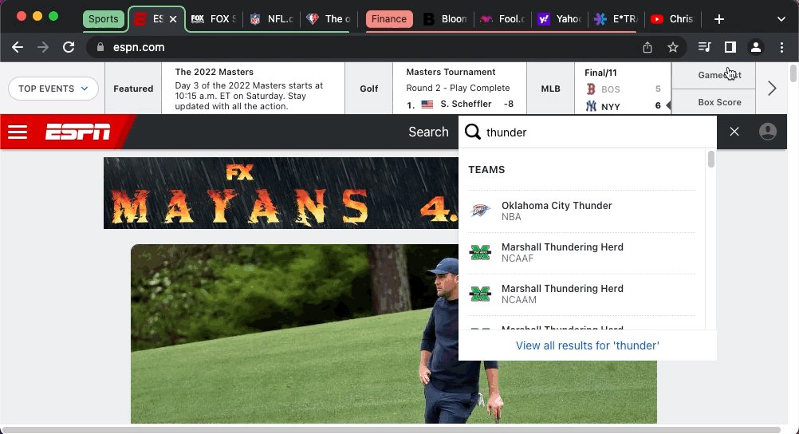Open the Box Score button
This screenshot has height=434, width=799.
tap(714, 102)
